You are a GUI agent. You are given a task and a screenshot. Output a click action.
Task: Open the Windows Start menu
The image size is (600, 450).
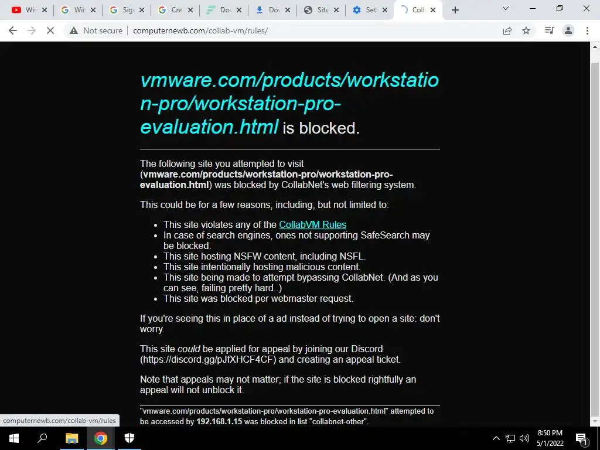coord(14,438)
